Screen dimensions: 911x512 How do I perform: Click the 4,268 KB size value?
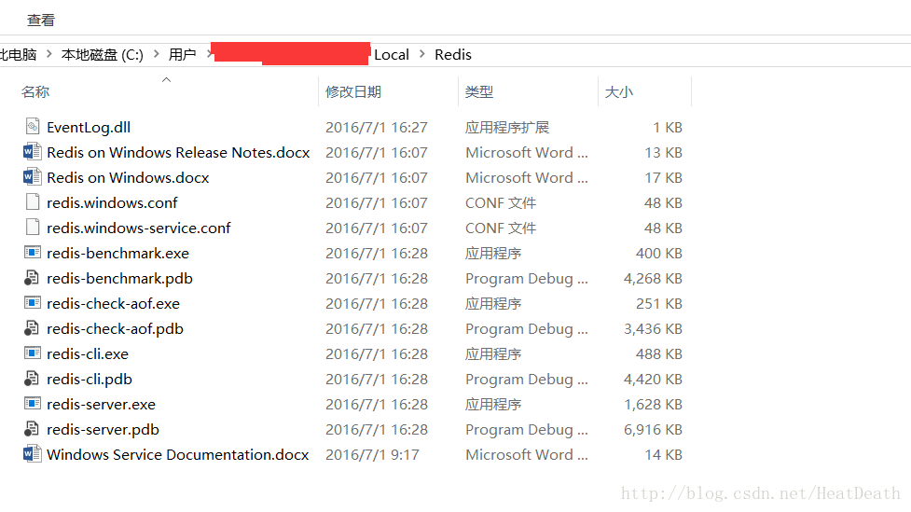[x=653, y=278]
